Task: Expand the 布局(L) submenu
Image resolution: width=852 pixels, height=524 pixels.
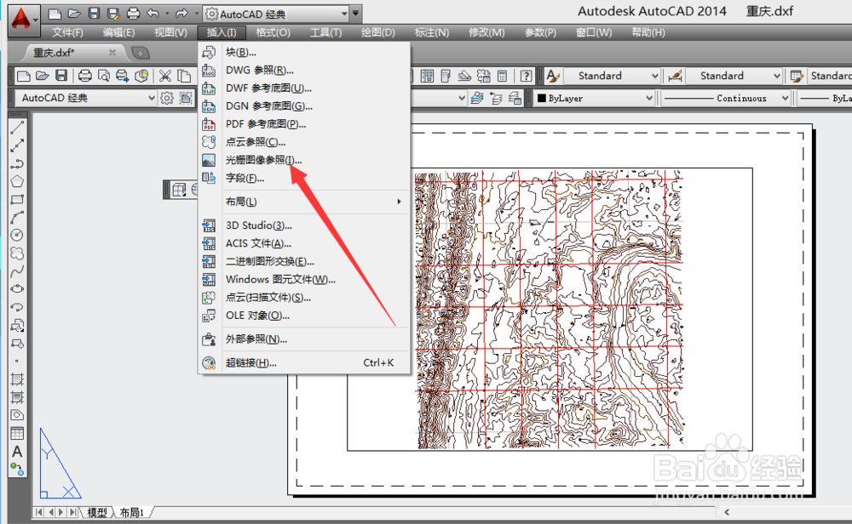Action: [x=304, y=202]
